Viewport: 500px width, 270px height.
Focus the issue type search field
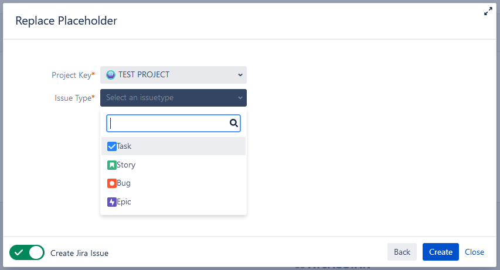[x=167, y=123]
